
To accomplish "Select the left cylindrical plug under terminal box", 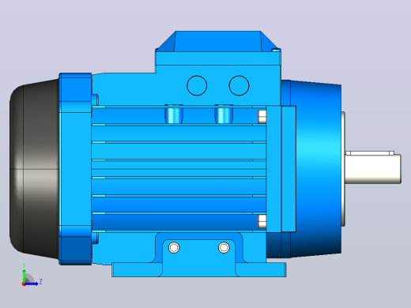I will click(x=174, y=114).
